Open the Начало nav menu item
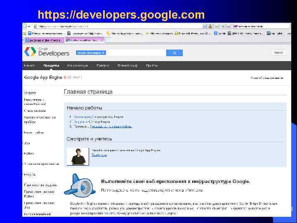 point(29,66)
